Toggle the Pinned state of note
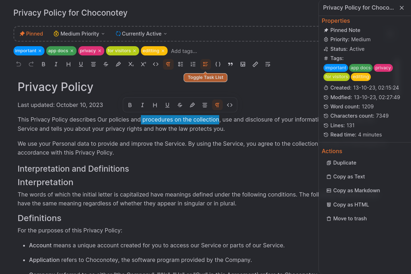411x274 pixels. coord(31,34)
